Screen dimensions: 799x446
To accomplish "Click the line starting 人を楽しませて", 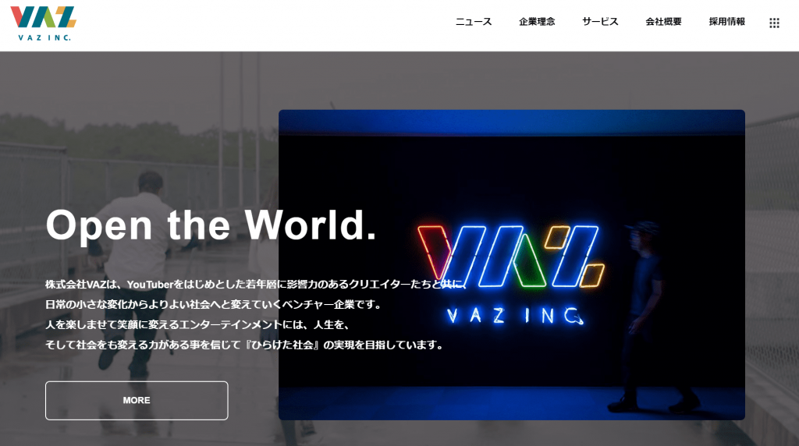I will 197,324.
